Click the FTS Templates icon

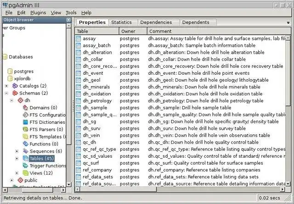coord(25,137)
